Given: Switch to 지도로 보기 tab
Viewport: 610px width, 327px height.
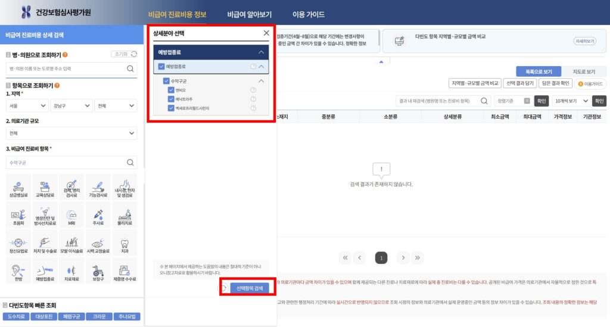Looking at the screenshot, I should tap(584, 71).
